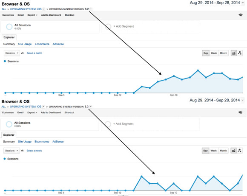The width and height of the screenshot is (247, 196).
Task: Switch to Ecommerce tab in bottom report
Action: click(42, 142)
